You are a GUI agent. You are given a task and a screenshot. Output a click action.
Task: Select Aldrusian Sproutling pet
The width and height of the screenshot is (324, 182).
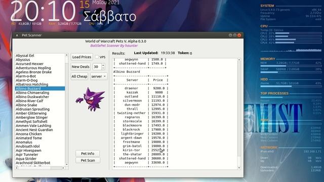point(40,109)
